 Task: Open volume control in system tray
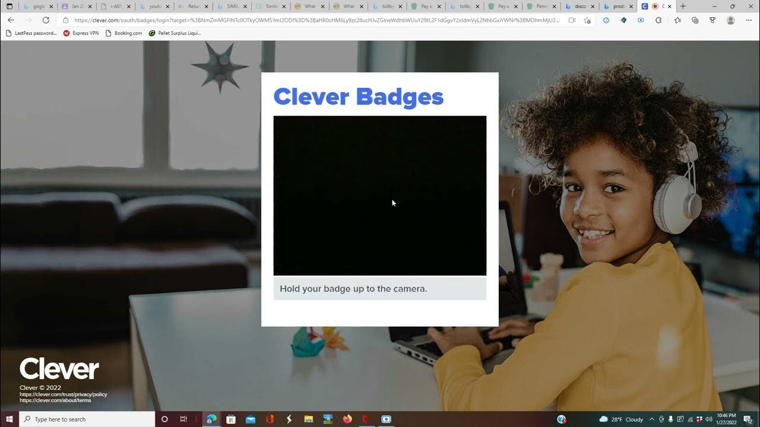[708, 419]
